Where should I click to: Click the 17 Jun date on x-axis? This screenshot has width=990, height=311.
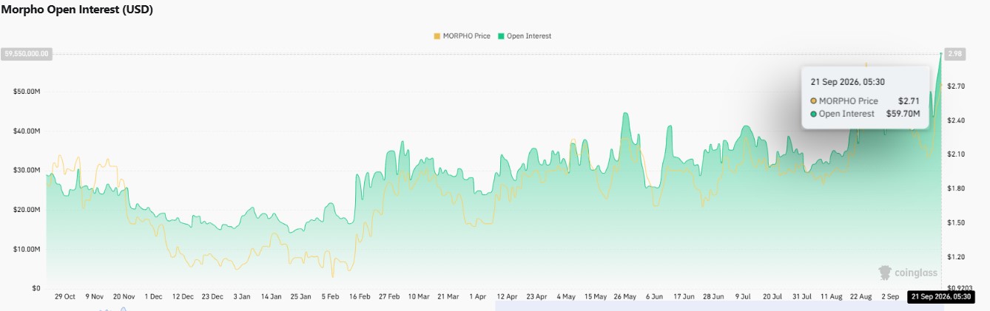pyautogui.click(x=684, y=296)
